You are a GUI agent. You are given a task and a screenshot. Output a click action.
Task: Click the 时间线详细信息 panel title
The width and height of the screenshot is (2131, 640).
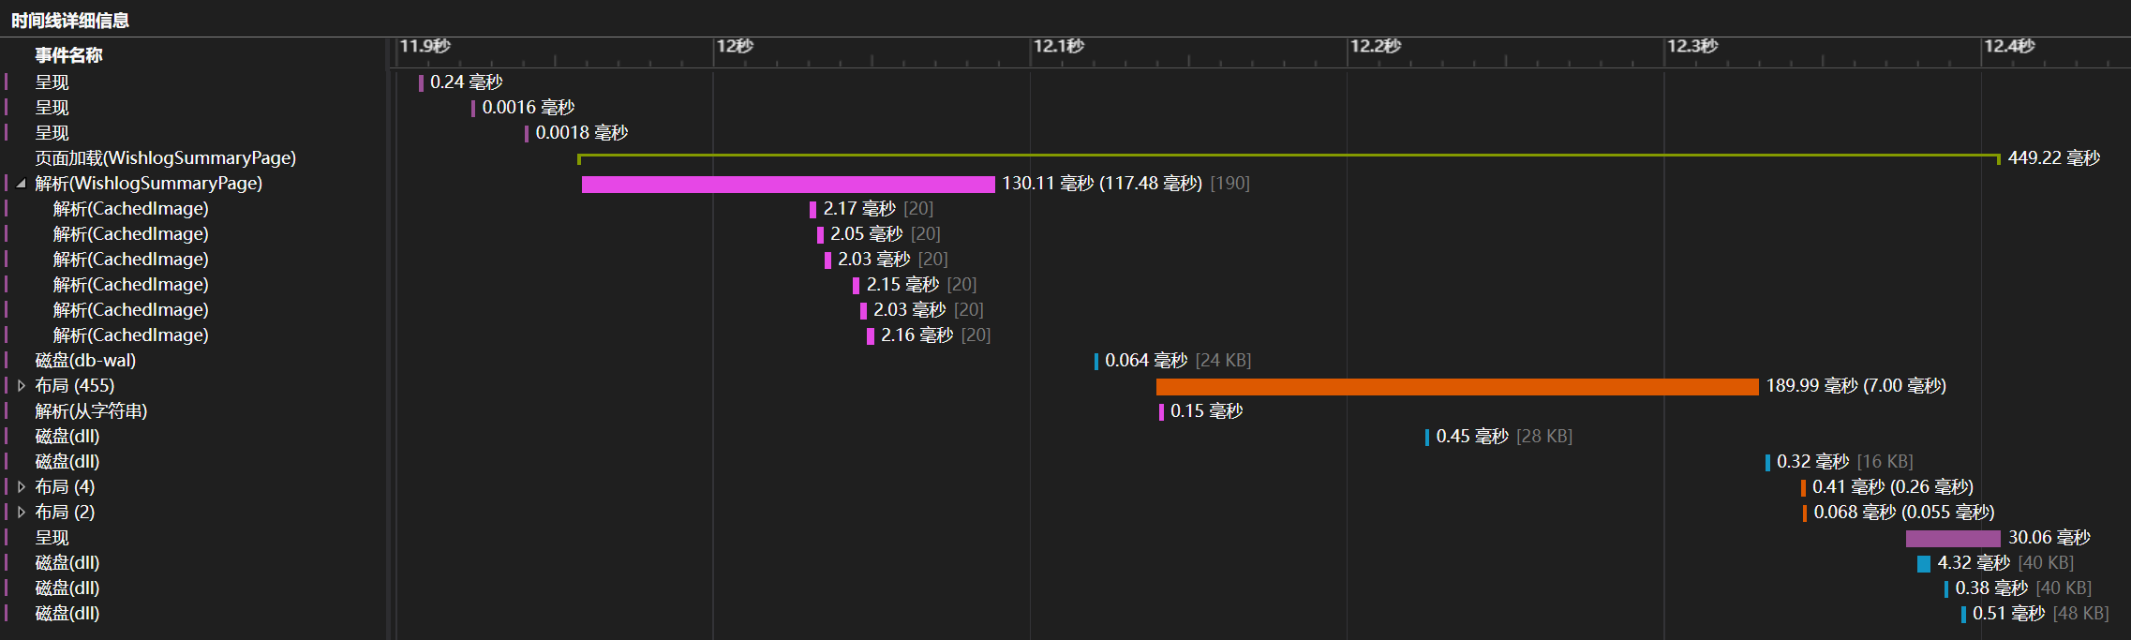tap(70, 21)
